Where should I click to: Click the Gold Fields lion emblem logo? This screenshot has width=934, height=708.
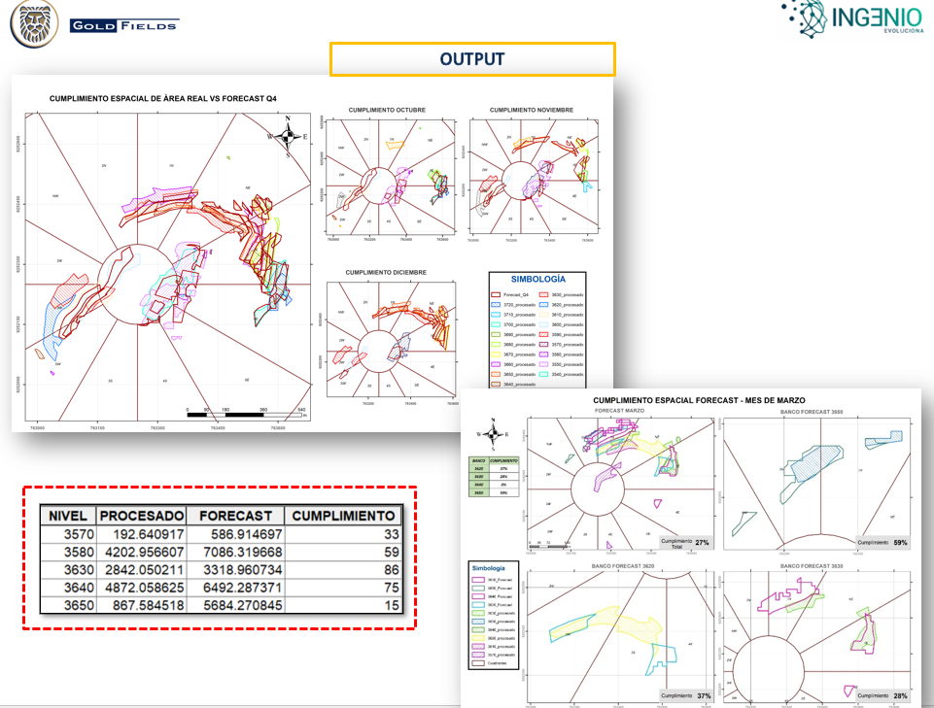coord(35,23)
